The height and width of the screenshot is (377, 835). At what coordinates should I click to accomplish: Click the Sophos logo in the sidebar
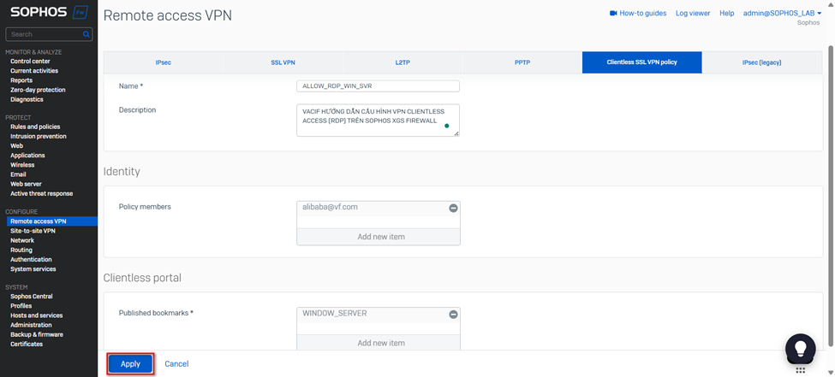(36, 13)
